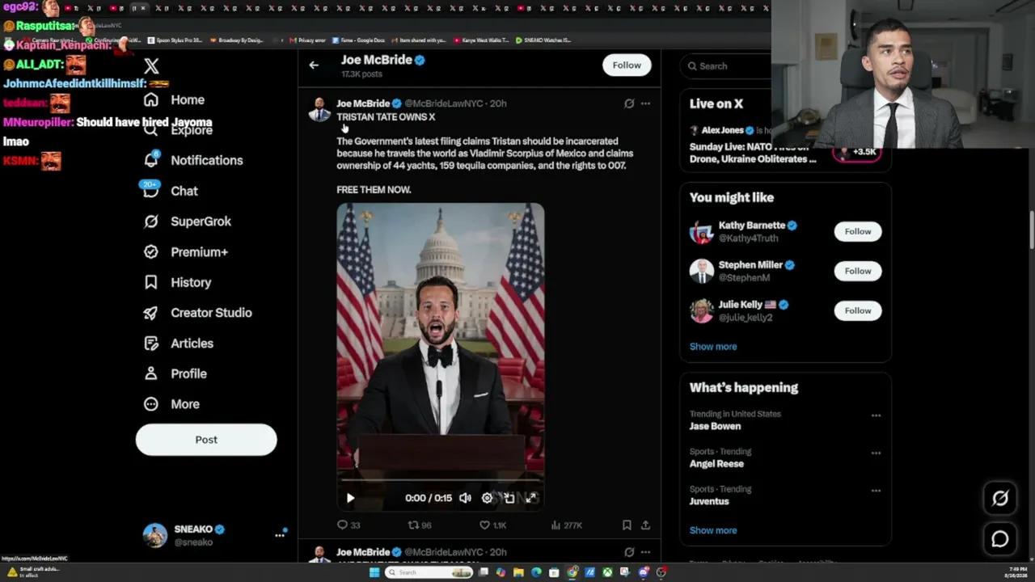Open the Xbox app from the taskbar
The width and height of the screenshot is (1035, 582).
(x=607, y=572)
